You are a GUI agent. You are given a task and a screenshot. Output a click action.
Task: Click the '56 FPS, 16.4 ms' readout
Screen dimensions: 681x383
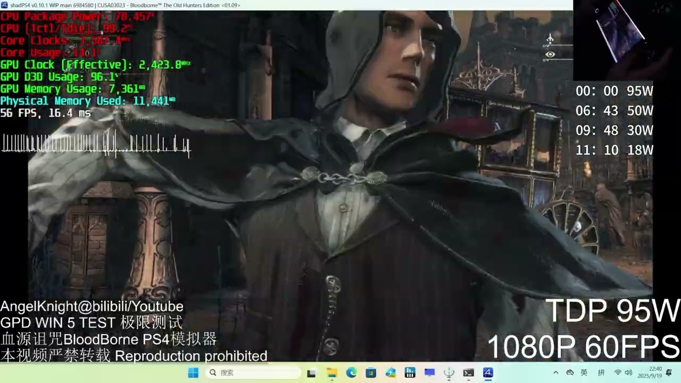(x=46, y=113)
